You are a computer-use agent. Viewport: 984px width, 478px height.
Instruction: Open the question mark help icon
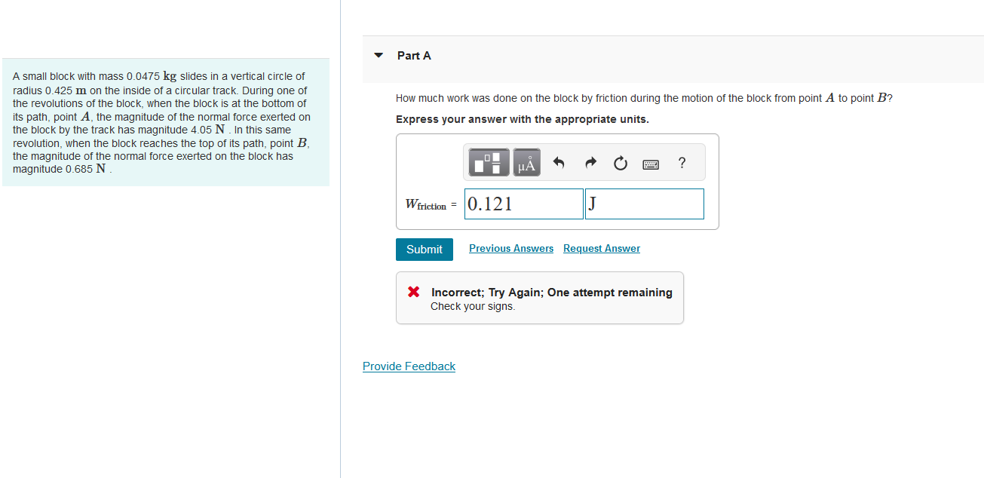coord(682,163)
